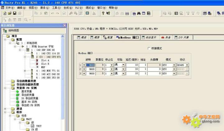Image resolution: width=224 pixels, height=131 pixels.
Task: Select the MBP tree item
Action: [43, 67]
